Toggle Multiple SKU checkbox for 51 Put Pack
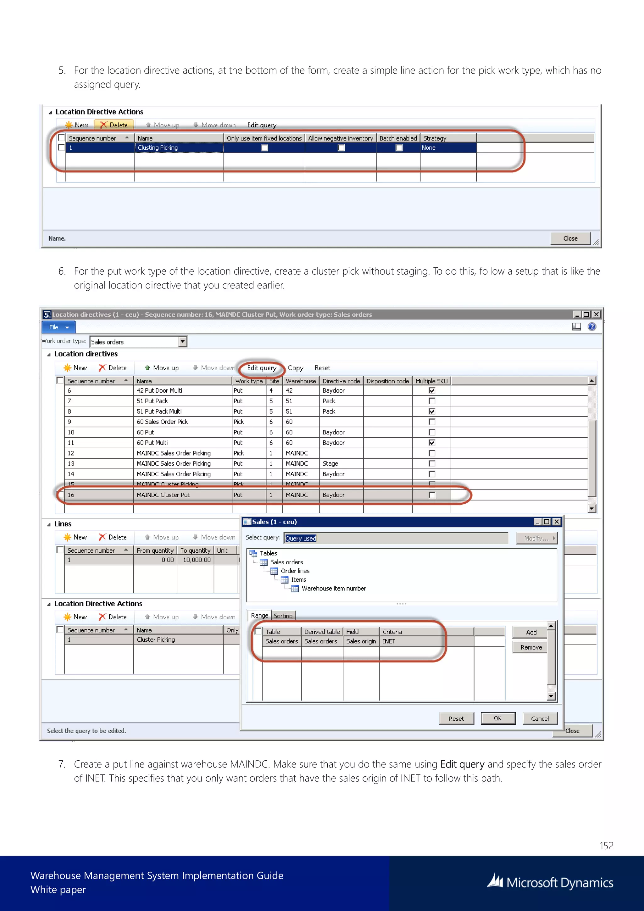The width and height of the screenshot is (644, 911). coord(432,401)
